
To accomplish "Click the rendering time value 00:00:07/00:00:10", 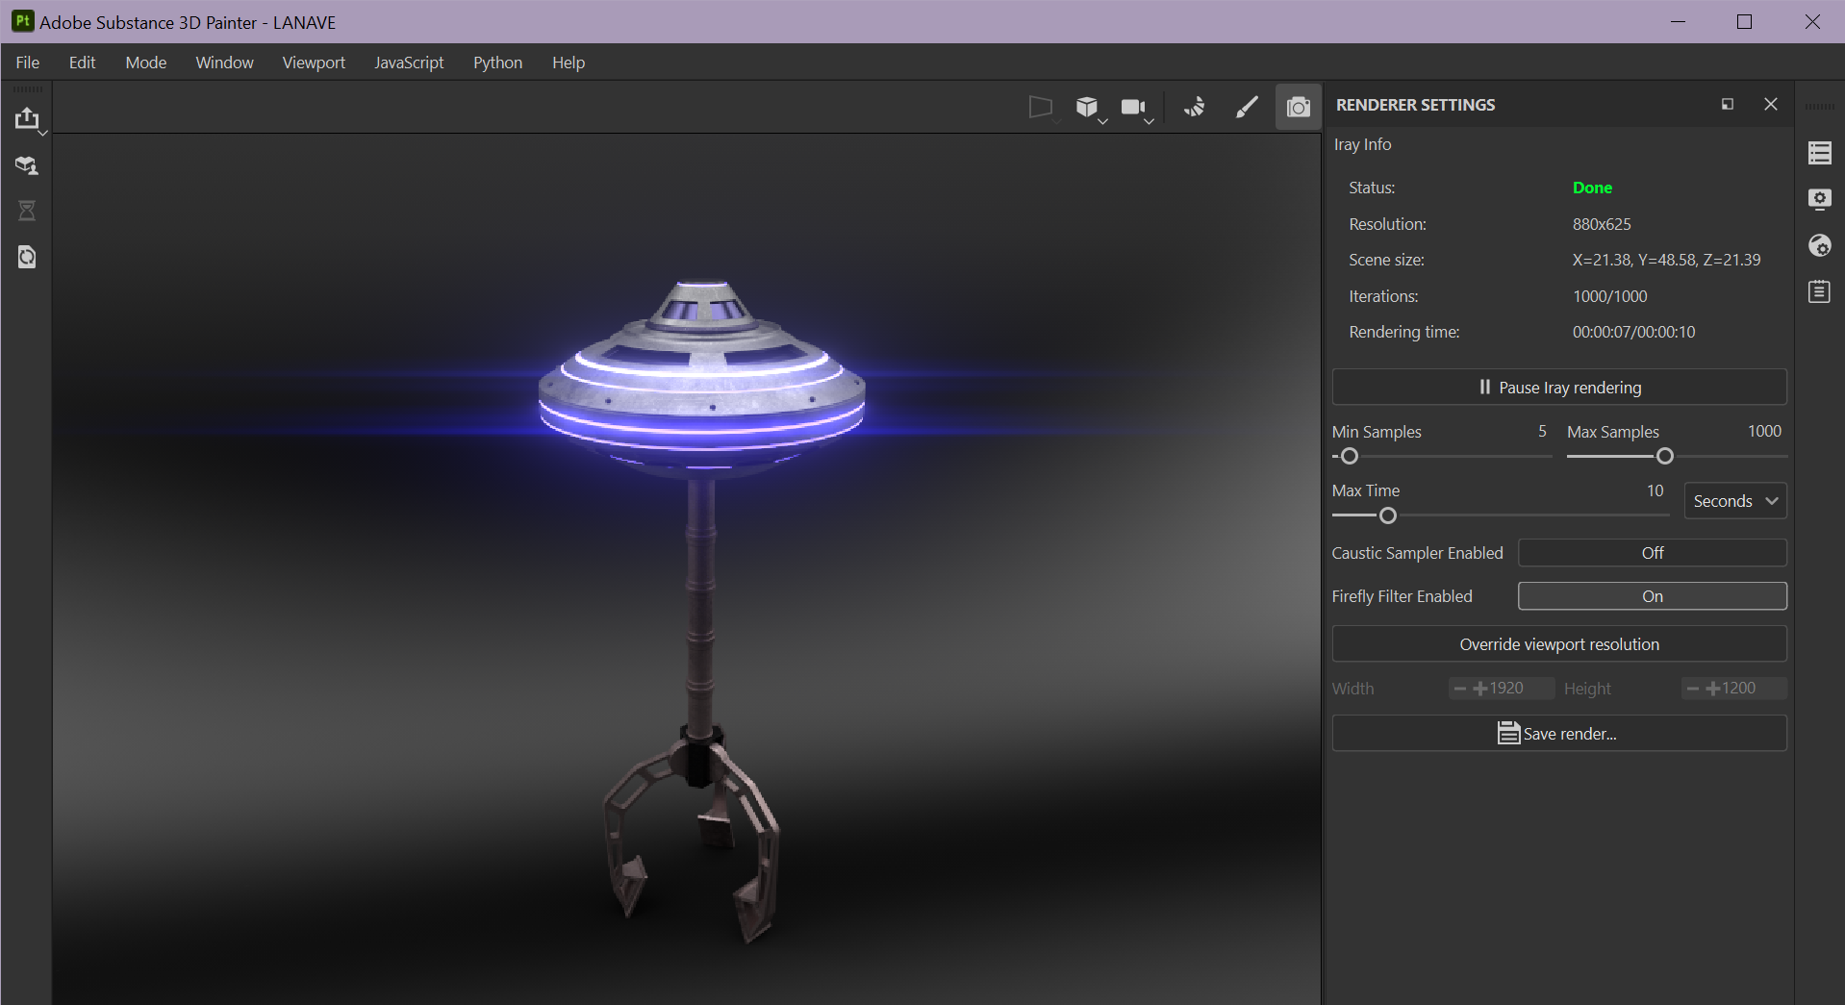I will 1633,332.
